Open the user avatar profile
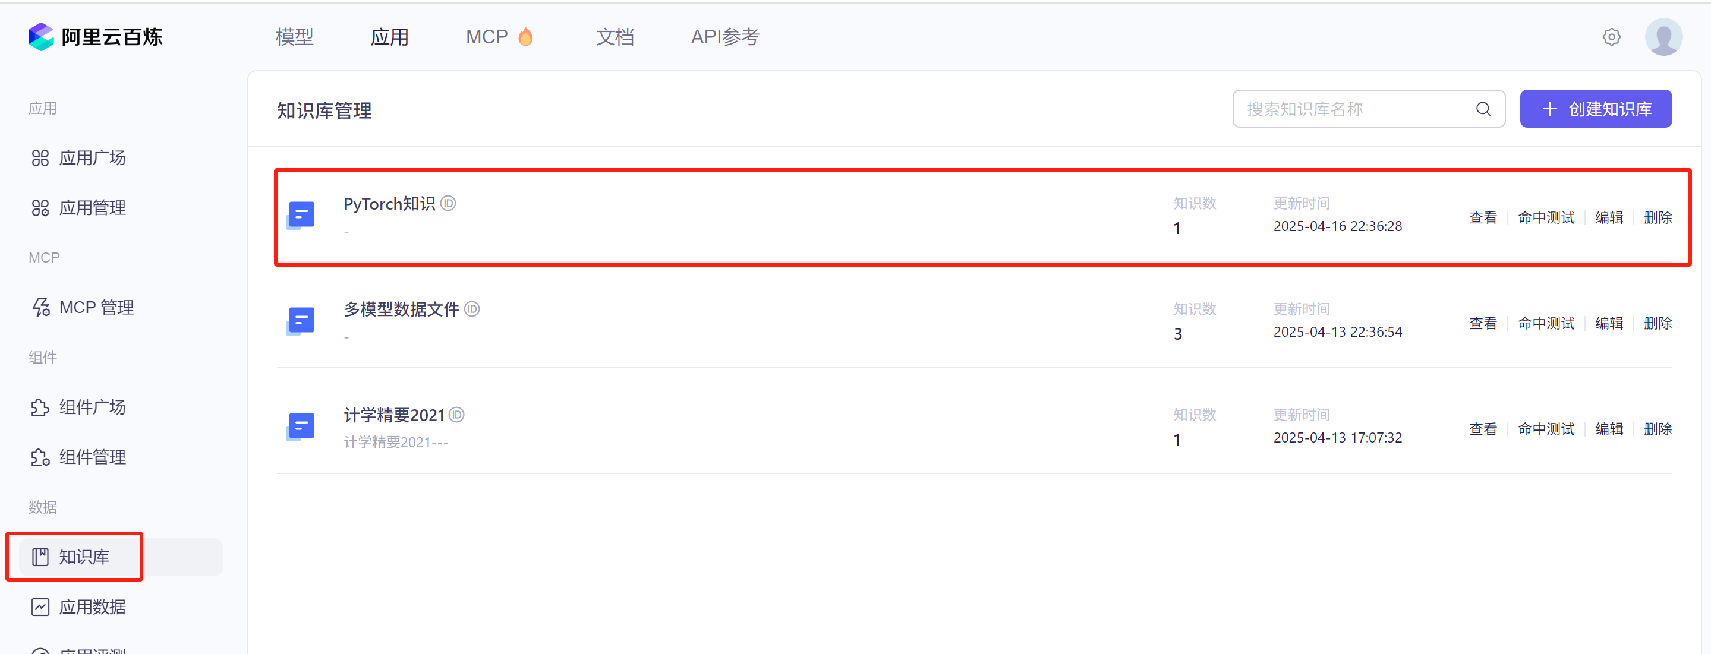This screenshot has height=654, width=1711. 1662,37
